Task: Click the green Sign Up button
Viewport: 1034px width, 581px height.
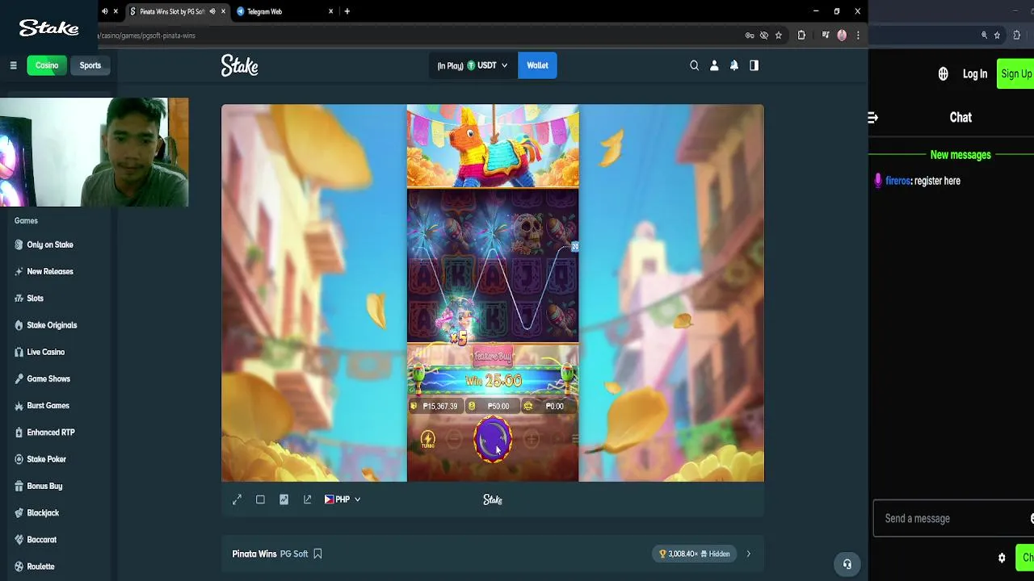Action: coord(1015,74)
